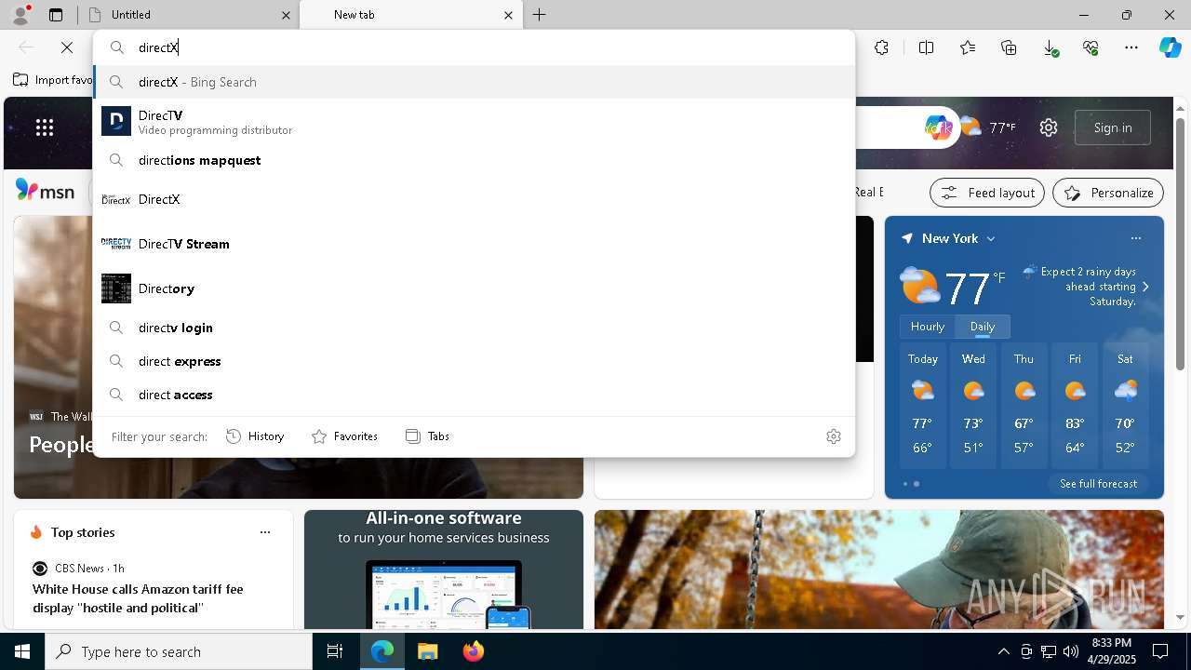Select 'directX - Bing Search' suggestion
This screenshot has height=670, width=1191.
tap(474, 82)
